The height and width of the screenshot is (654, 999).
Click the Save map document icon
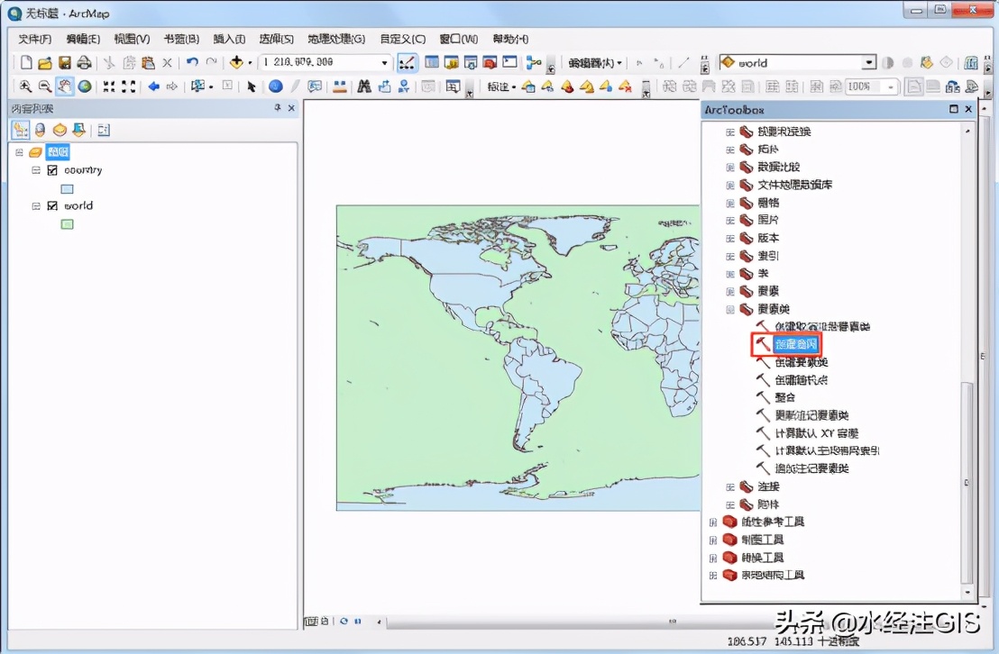pyautogui.click(x=65, y=63)
